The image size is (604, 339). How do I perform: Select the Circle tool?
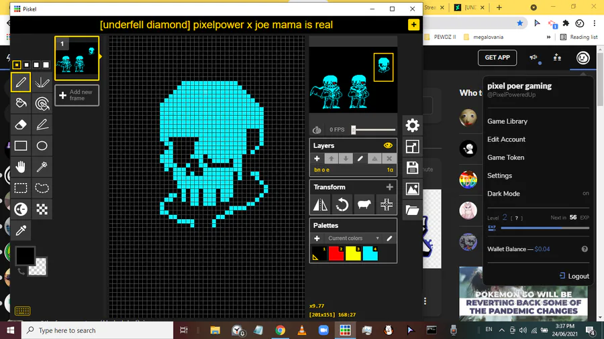coord(42,145)
